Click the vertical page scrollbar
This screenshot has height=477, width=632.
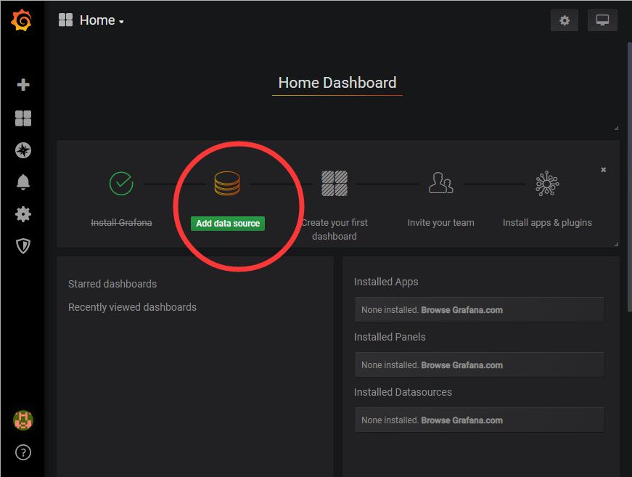tap(630, 176)
